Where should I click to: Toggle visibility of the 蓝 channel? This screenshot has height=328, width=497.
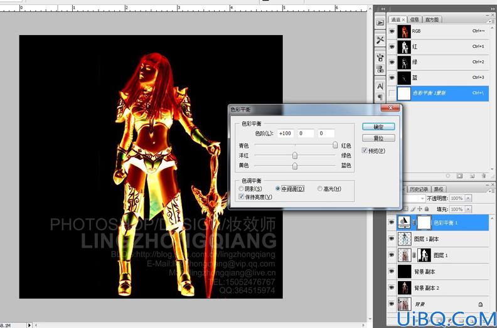pos(392,78)
